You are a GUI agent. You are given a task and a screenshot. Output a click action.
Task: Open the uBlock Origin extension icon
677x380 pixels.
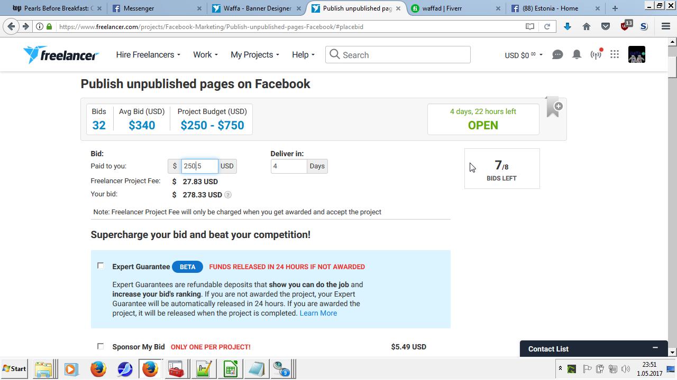pos(626,25)
